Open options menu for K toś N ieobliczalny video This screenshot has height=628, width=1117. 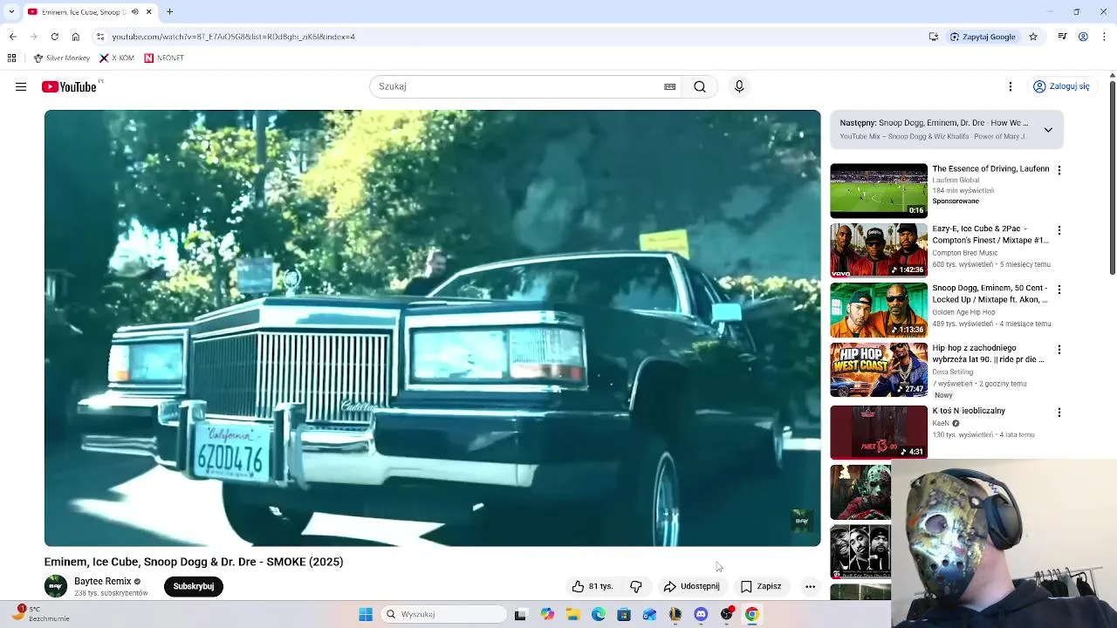(1059, 413)
